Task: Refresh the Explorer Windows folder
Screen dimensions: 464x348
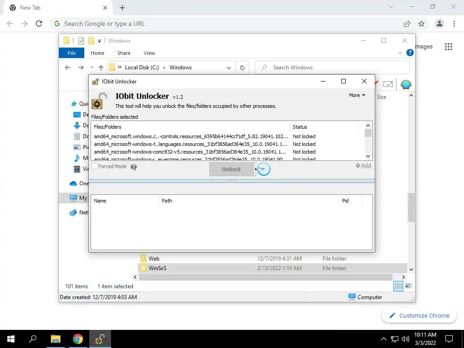Action: click(242, 68)
